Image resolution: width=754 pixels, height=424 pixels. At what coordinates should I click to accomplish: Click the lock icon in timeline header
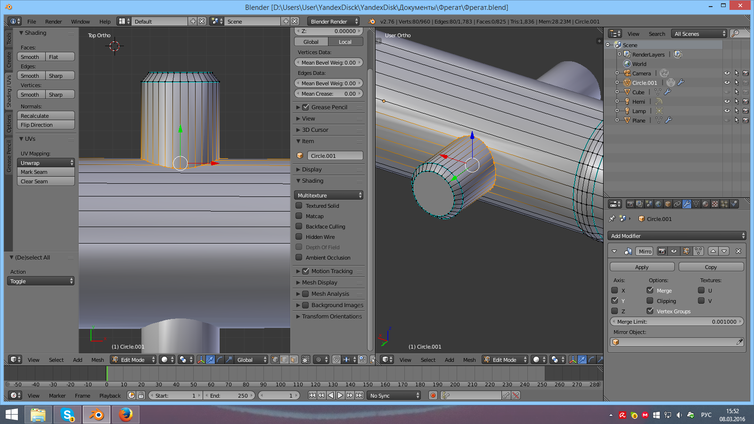141,395
